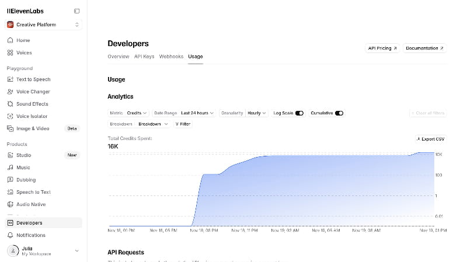Open Notifications from sidebar
This screenshot has width=467, height=262.
(43, 235)
